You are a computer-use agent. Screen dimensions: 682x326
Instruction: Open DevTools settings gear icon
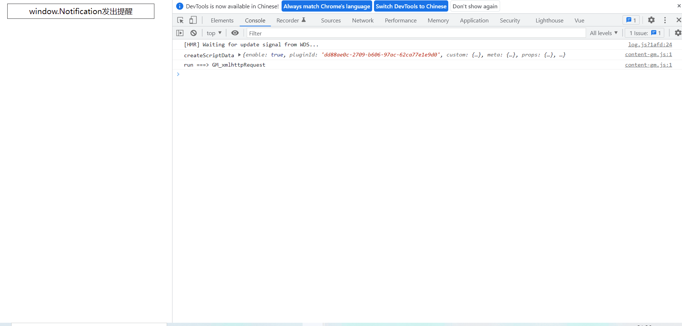(x=651, y=20)
